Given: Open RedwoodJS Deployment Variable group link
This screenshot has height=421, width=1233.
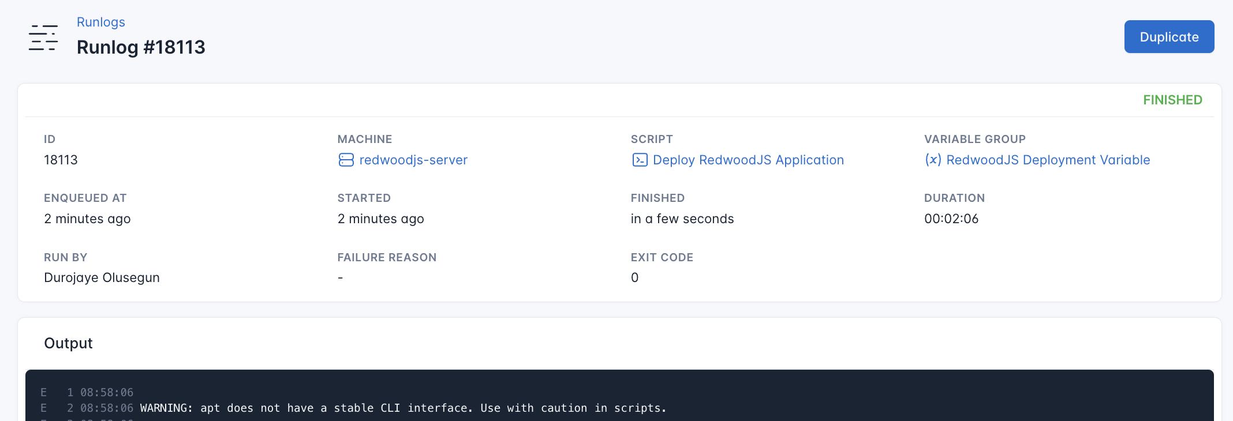Looking at the screenshot, I should [x=1048, y=160].
